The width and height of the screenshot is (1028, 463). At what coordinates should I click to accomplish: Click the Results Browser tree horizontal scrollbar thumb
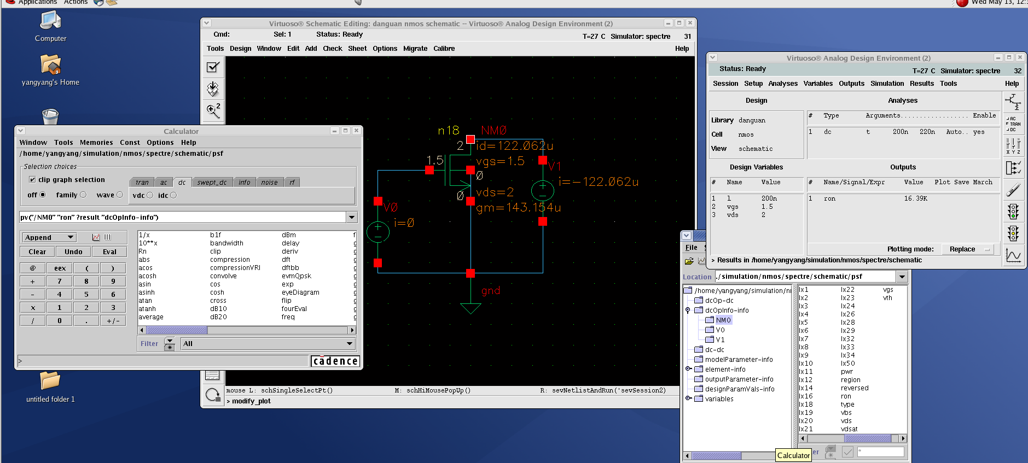point(716,456)
